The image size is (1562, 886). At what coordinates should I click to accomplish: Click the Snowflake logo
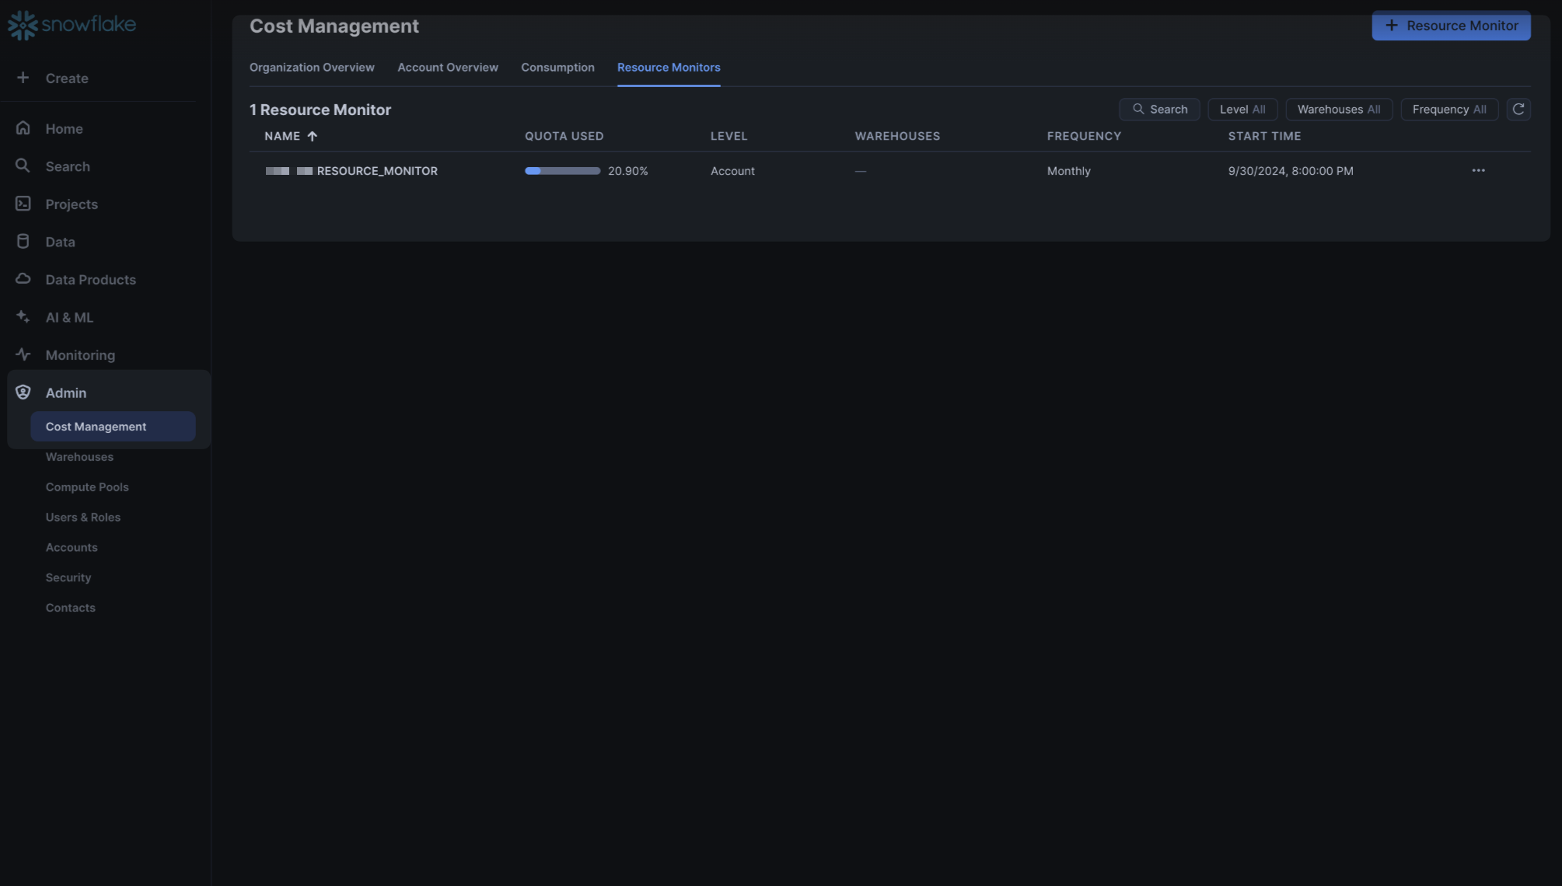coord(72,25)
